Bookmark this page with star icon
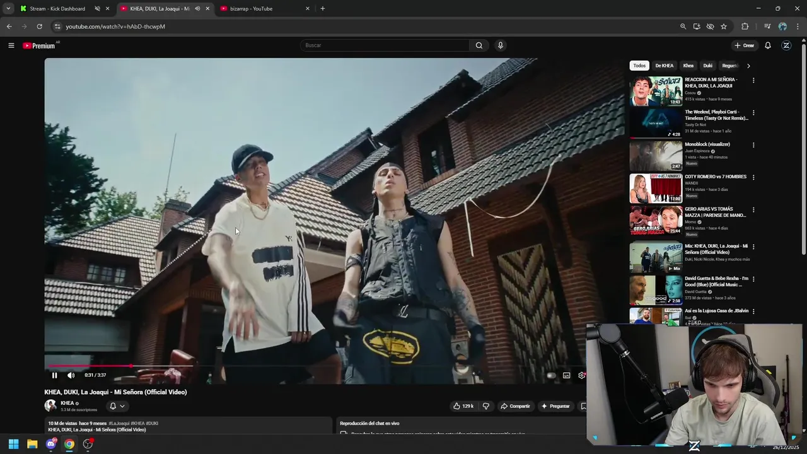807x454 pixels. [x=724, y=26]
